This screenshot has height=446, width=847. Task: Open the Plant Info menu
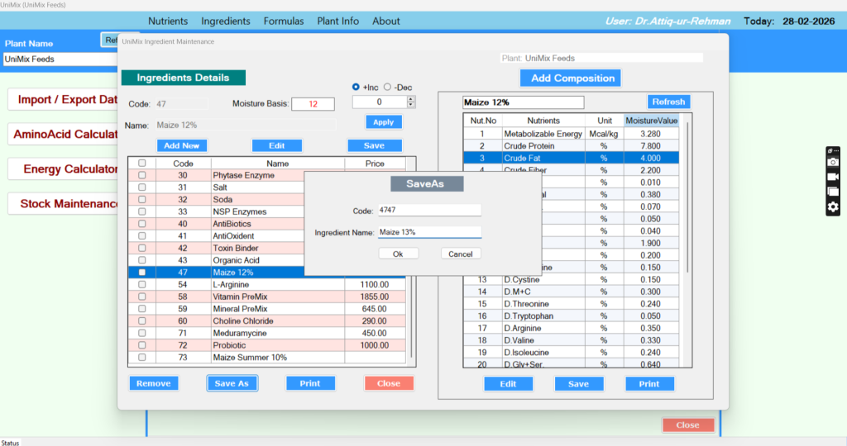click(x=337, y=21)
